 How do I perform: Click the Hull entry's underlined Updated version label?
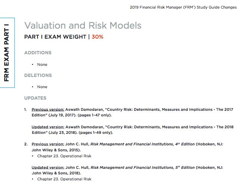click(48, 167)
